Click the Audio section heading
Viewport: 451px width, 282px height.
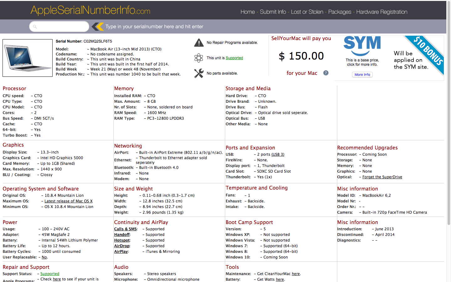pyautogui.click(x=121, y=267)
